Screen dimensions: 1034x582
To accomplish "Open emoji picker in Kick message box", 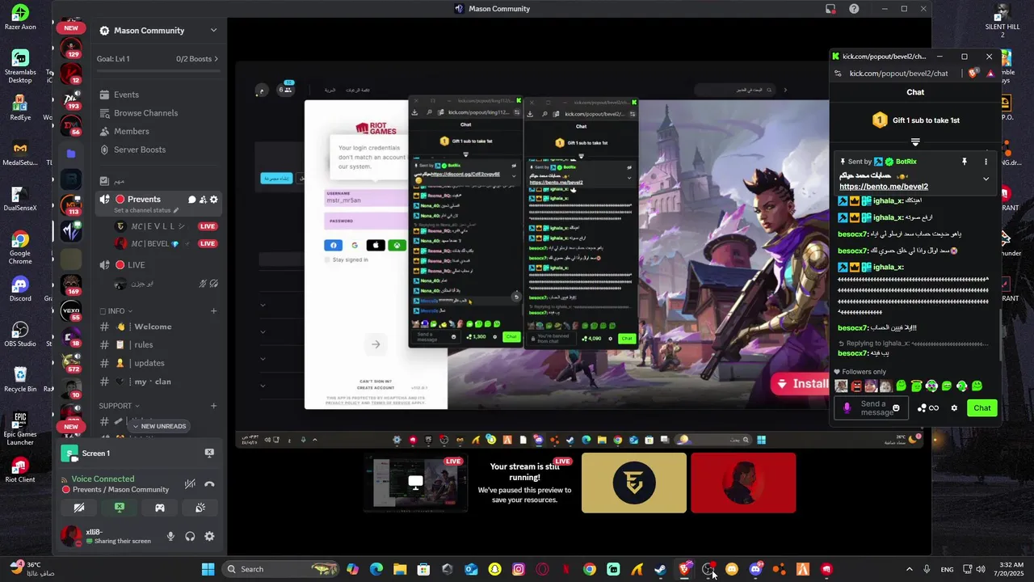I will point(896,408).
